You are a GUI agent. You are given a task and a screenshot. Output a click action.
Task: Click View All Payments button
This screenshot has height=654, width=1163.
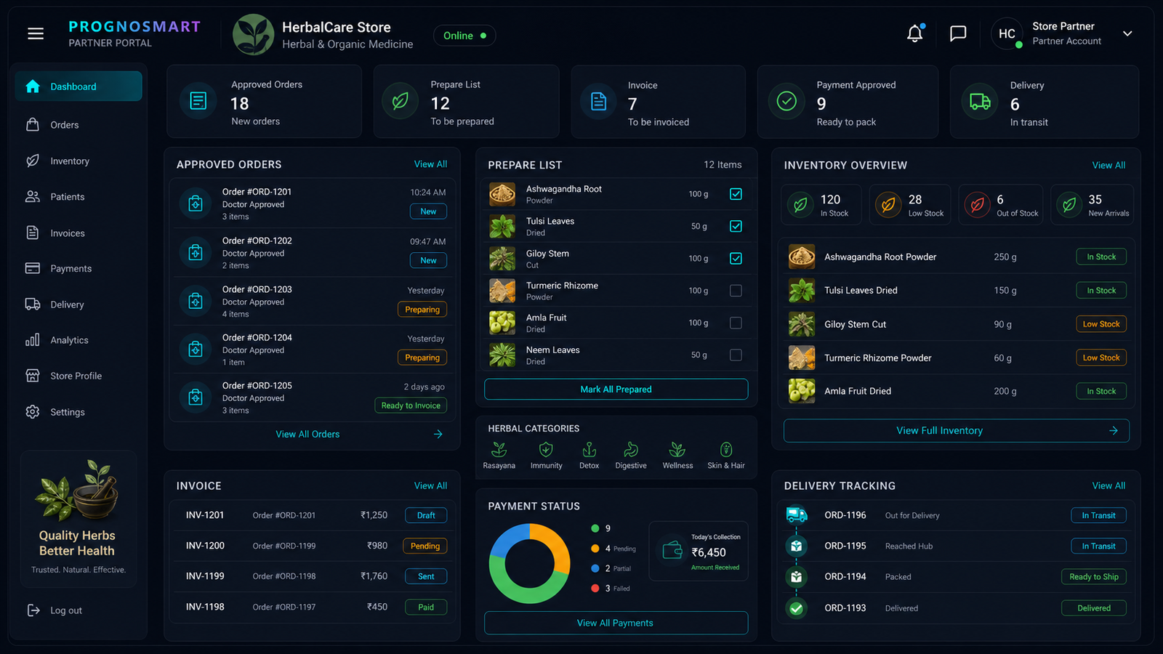[x=616, y=623]
